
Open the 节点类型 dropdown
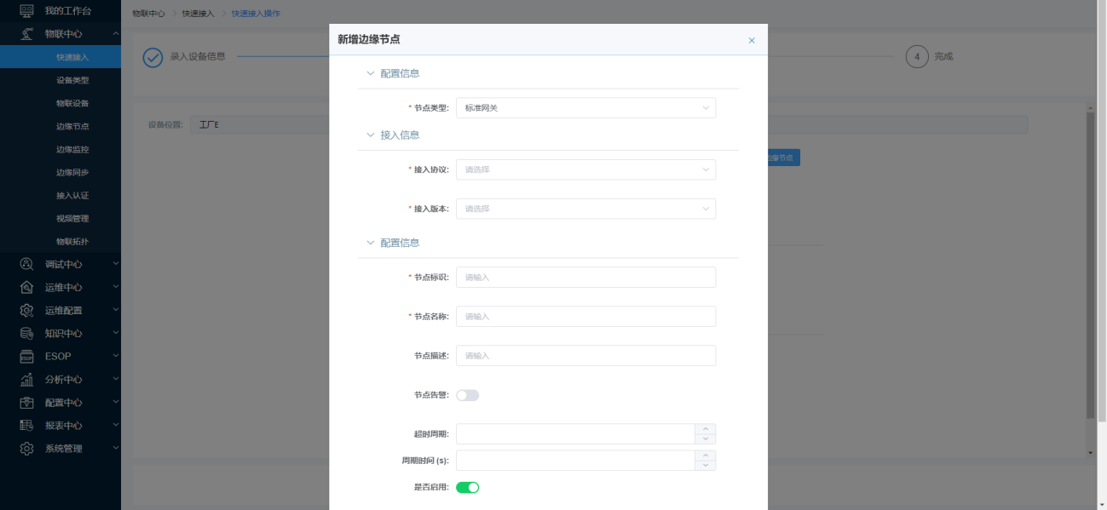(x=585, y=108)
